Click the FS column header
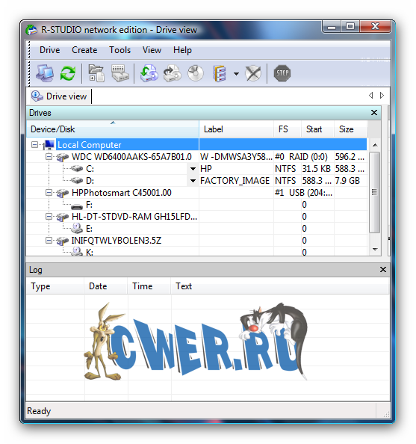Screen dimensions: 416x444 (x=288, y=129)
